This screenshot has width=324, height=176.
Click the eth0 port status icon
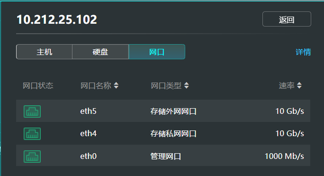[x=32, y=157]
